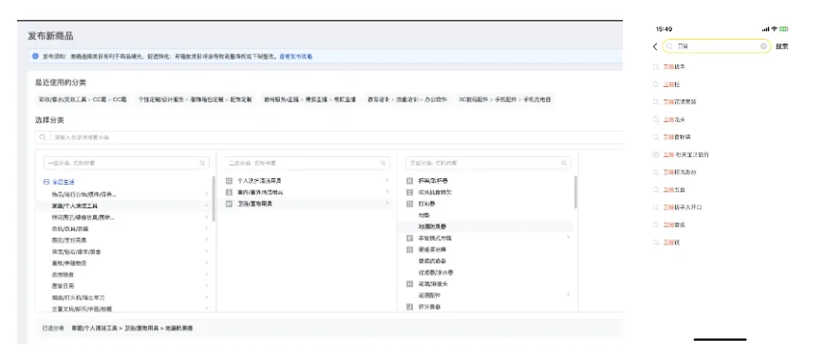Image resolution: width=825 pixels, height=358 pixels.
Task: Expand 室内/室外清洁用品 with its right arrow
Action: [x=386, y=192]
